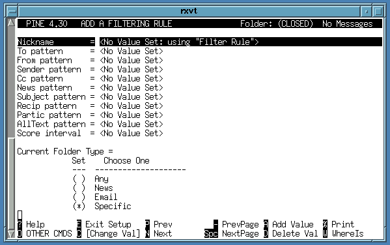This screenshot has height=245, width=390.
Task: Click the Nickname value field
Action: (x=240, y=42)
